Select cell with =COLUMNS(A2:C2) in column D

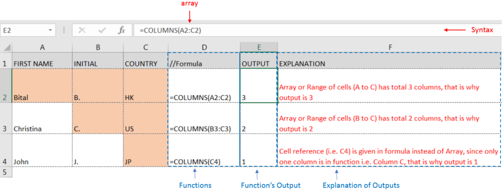click(x=204, y=85)
